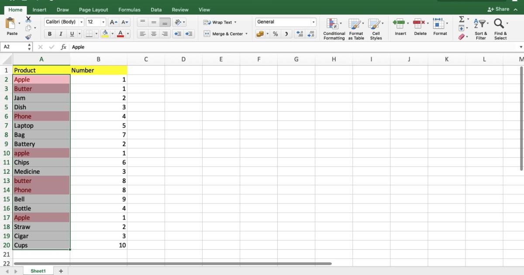Screen dimensions: 524x275
Task: Apply yellow fill color bucket
Action: [x=105, y=34]
